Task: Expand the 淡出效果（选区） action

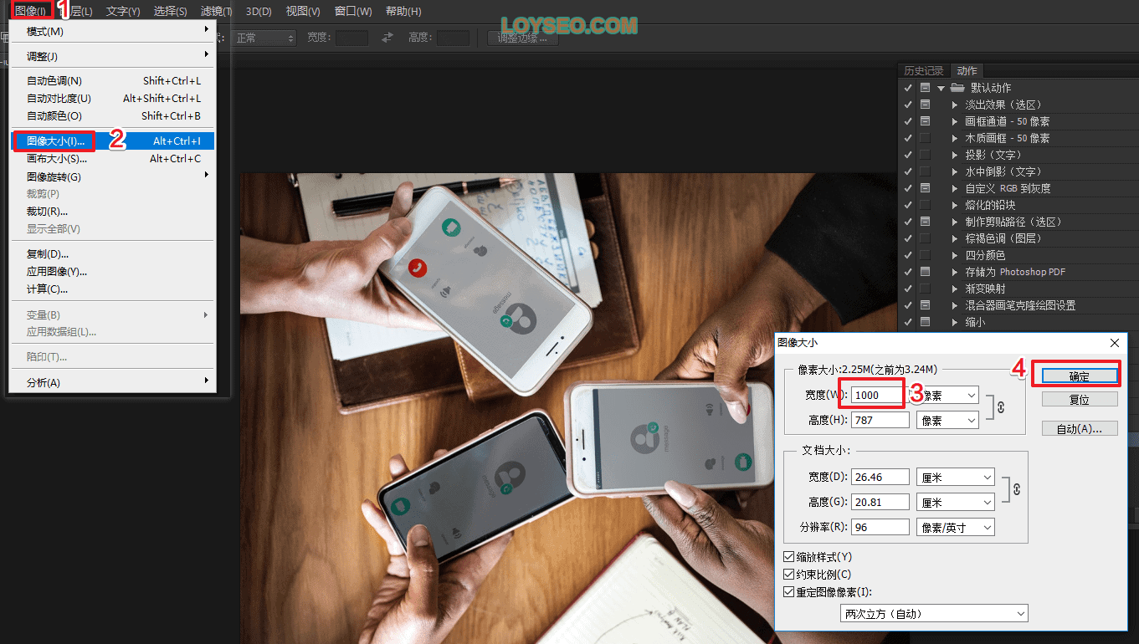Action: tap(955, 105)
